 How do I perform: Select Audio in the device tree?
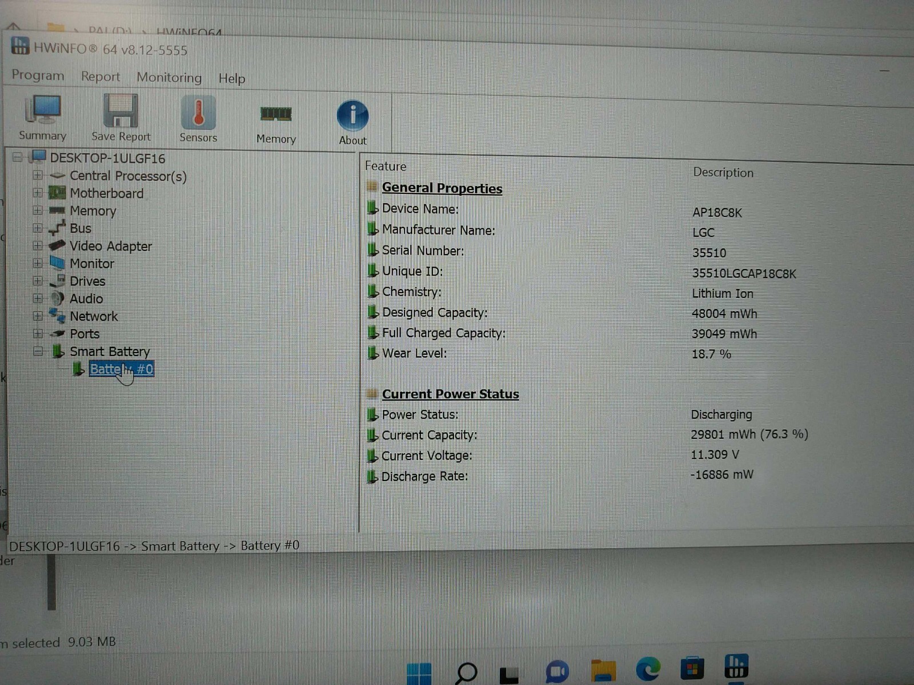click(x=86, y=299)
